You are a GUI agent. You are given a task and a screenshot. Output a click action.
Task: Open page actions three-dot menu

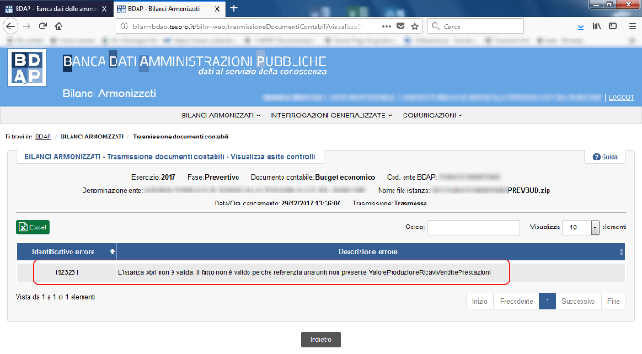386,27
